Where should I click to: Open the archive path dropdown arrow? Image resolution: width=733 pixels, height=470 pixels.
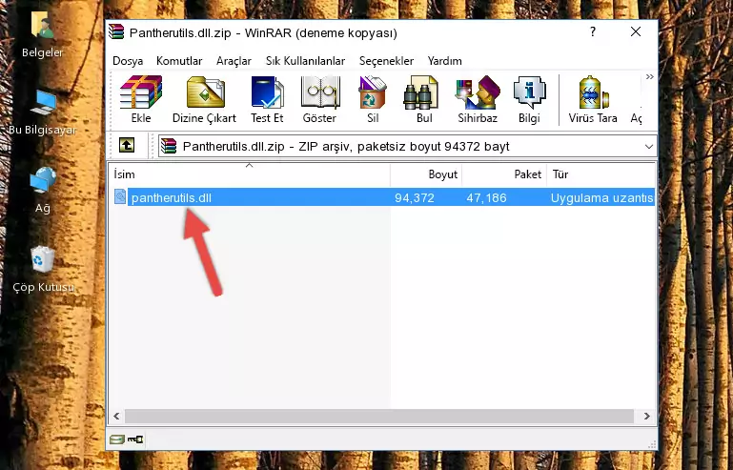tap(648, 147)
